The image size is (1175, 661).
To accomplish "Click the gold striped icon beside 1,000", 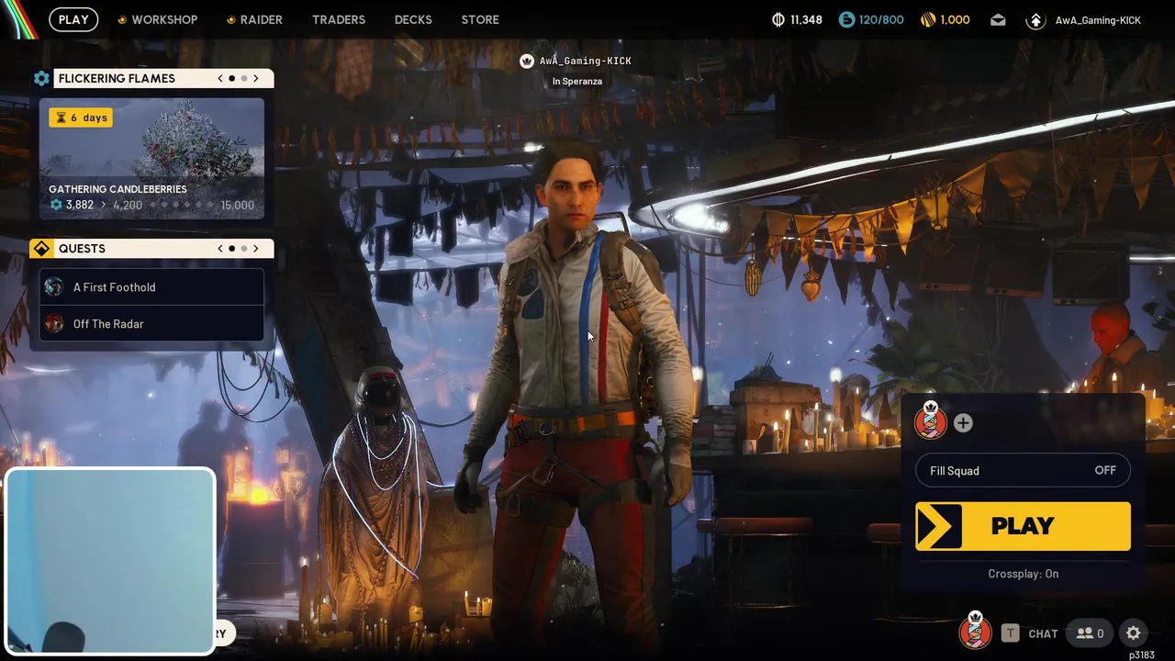I will (927, 19).
